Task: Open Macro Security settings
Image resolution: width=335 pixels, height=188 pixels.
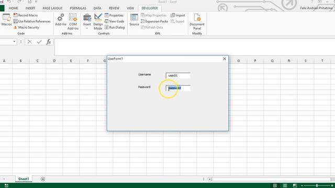Action: (26, 27)
